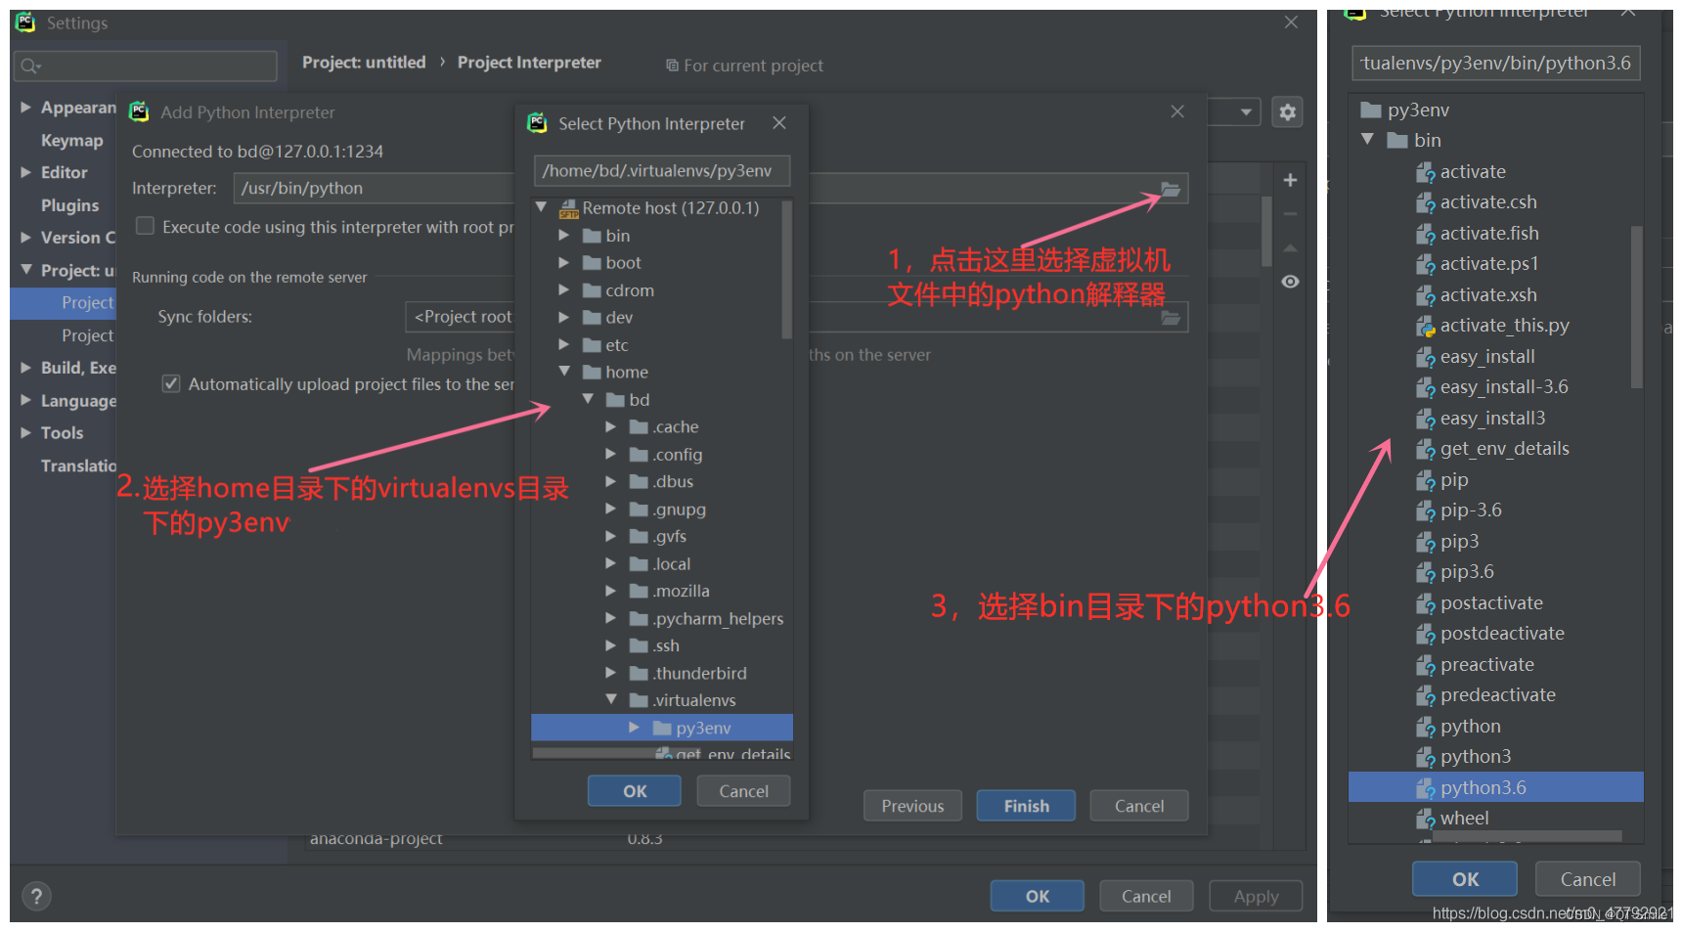Collapse the bin folder in right dialog
The height and width of the screenshot is (932, 1683).
1368,140
